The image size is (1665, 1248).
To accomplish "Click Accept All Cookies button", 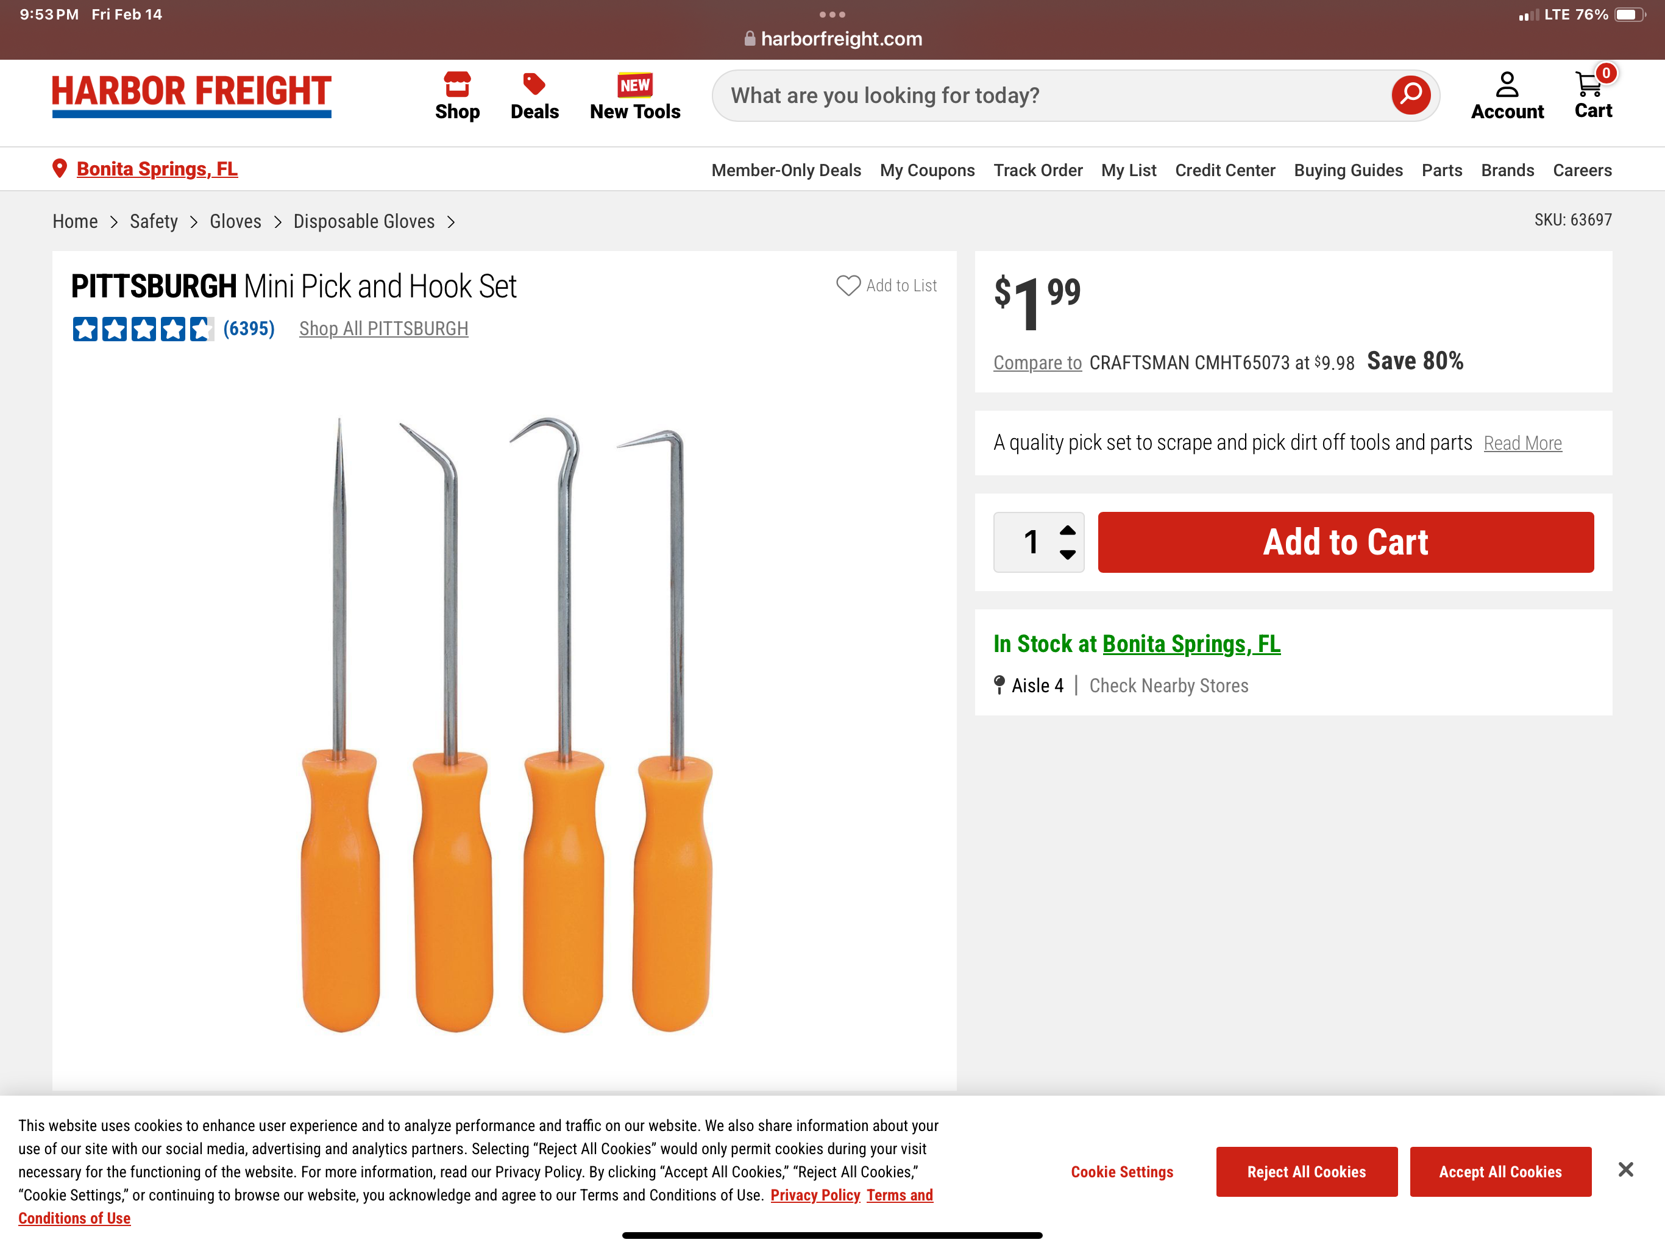I will tap(1500, 1171).
